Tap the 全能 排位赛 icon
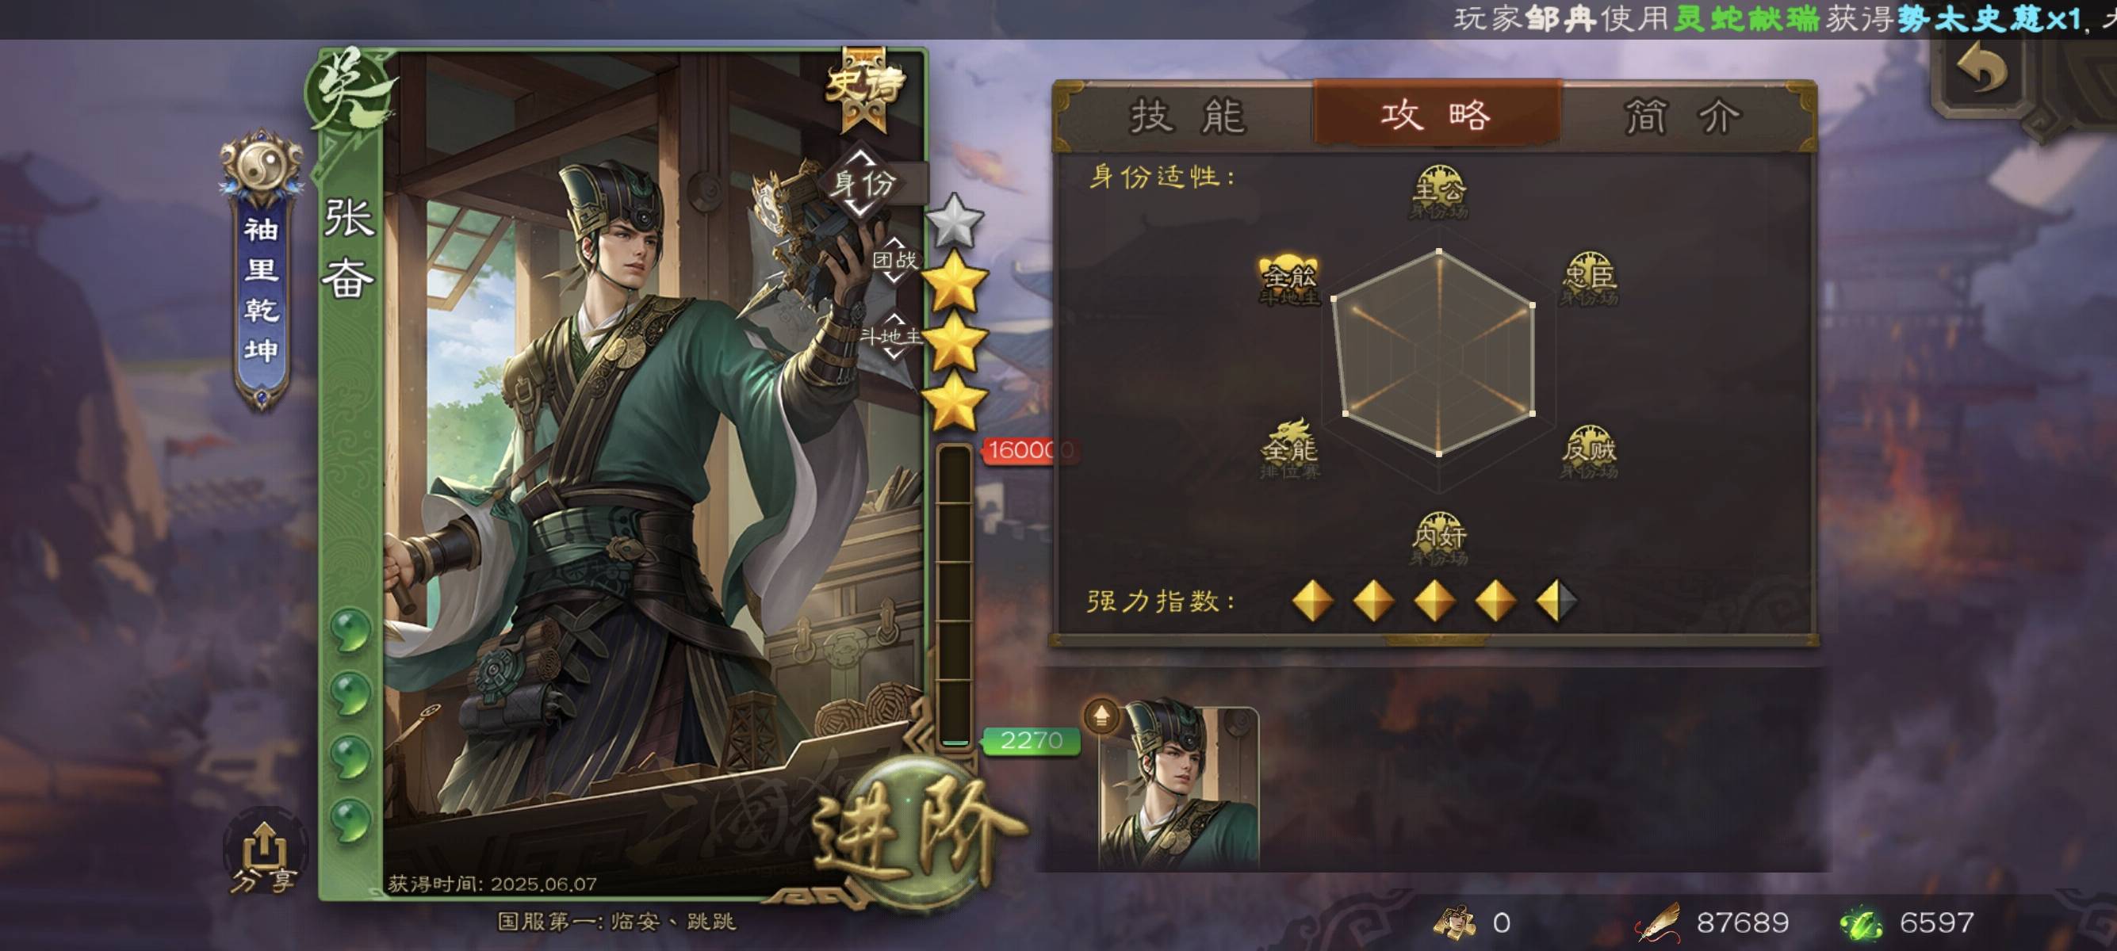The height and width of the screenshot is (951, 2117). pyautogui.click(x=1288, y=450)
